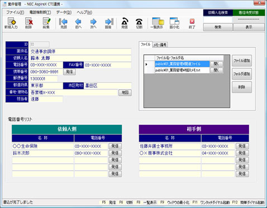Click the 切断 hang-up phone toolbar icon
This screenshot has height=208, width=267.
[139, 23]
